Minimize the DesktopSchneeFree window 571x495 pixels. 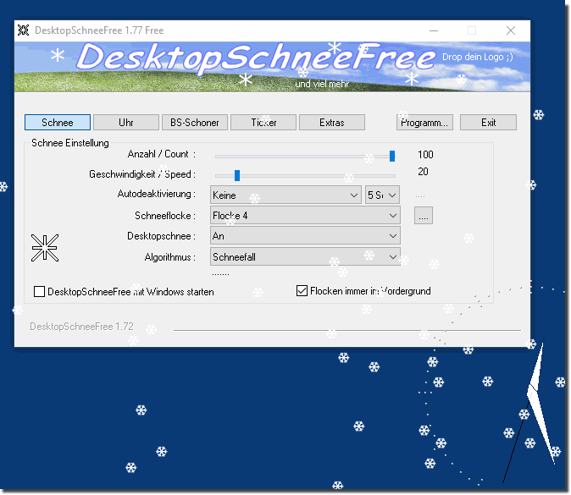tap(434, 30)
